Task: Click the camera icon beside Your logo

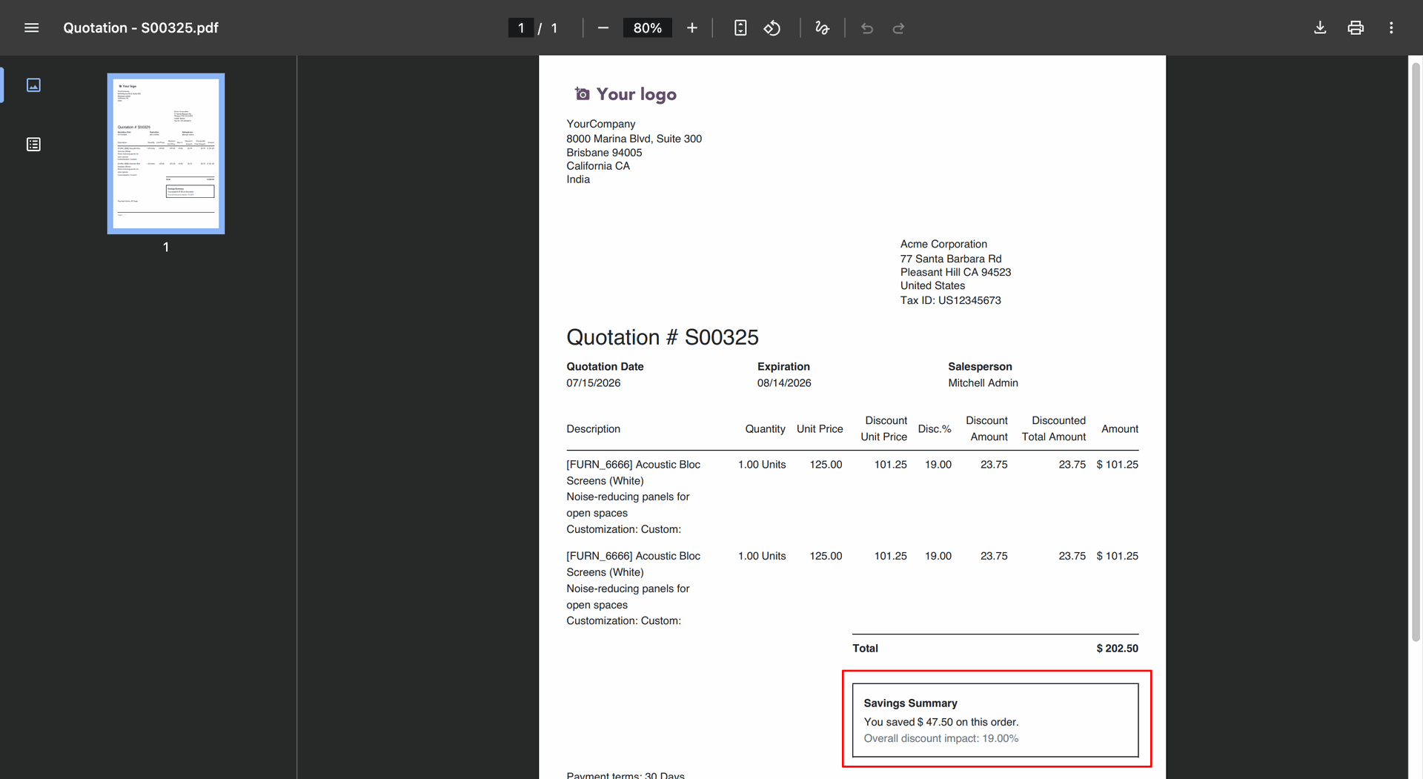Action: pyautogui.click(x=583, y=94)
